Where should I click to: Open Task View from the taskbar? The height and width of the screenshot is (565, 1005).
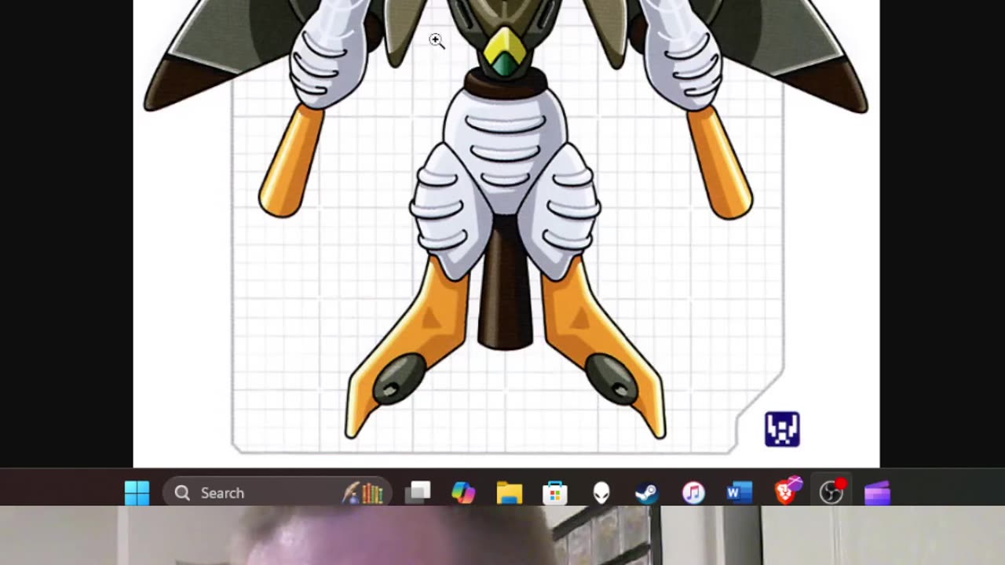418,493
